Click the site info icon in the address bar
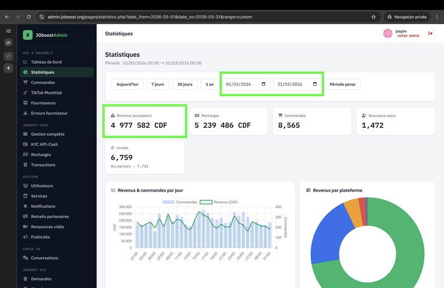 click(42, 17)
